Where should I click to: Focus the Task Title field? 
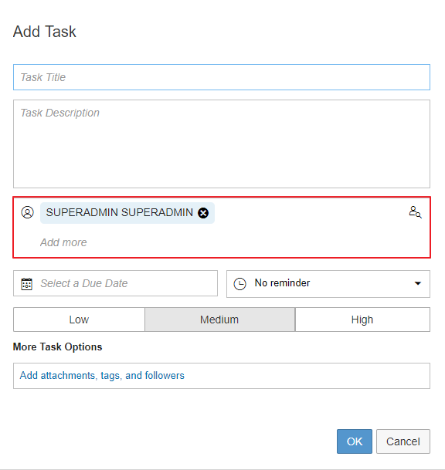coord(222,77)
